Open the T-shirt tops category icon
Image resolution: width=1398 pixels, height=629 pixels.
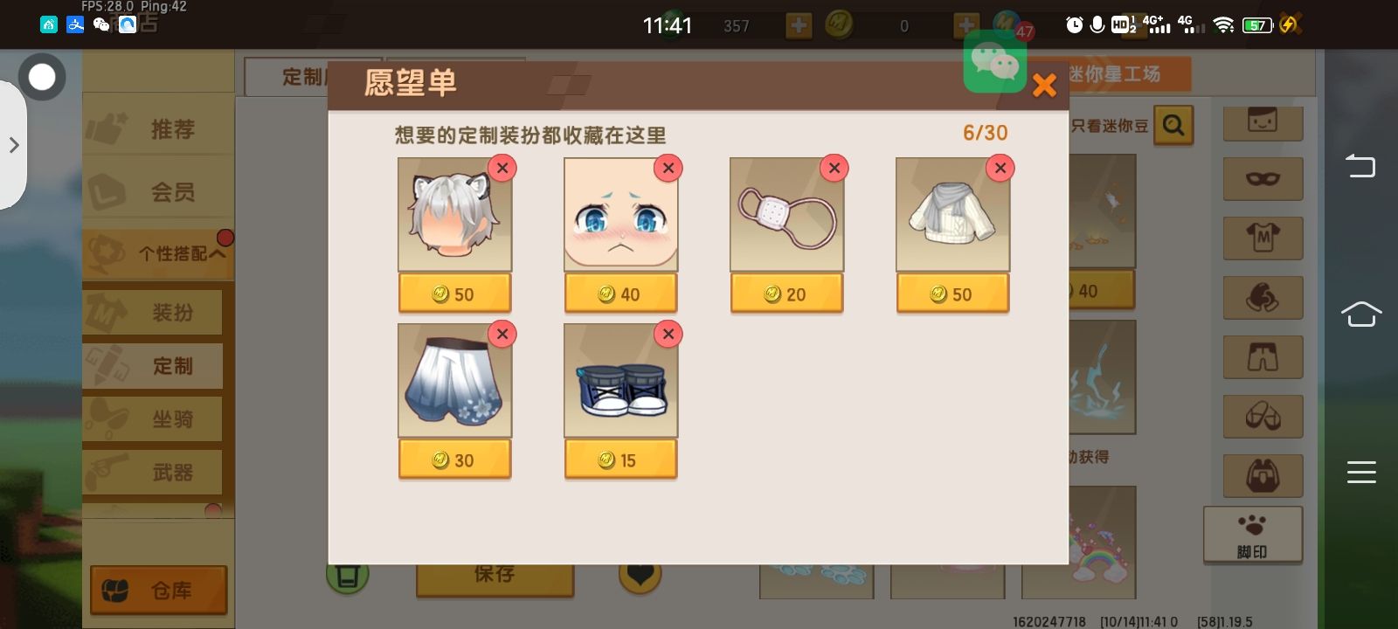1263,238
